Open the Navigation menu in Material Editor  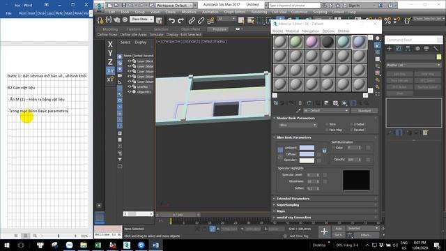(x=310, y=31)
